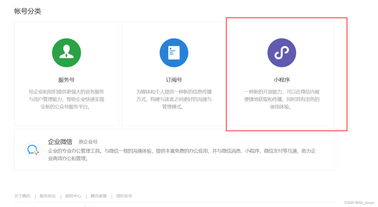Click the 订阅号 description paragraph
378x207 pixels.
pyautogui.click(x=174, y=99)
